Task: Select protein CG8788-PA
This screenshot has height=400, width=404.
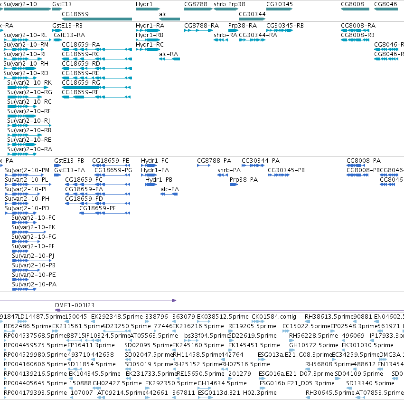Action: pyautogui.click(x=204, y=166)
